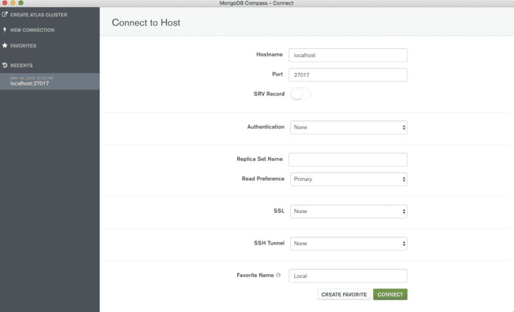Viewport: 514px width, 312px height.
Task: Click the lightning bolt New Connection icon
Action: pos(4,30)
